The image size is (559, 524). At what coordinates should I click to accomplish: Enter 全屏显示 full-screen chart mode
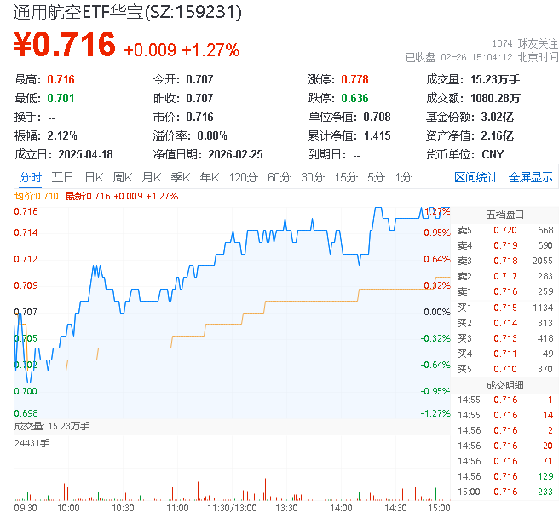[531, 177]
